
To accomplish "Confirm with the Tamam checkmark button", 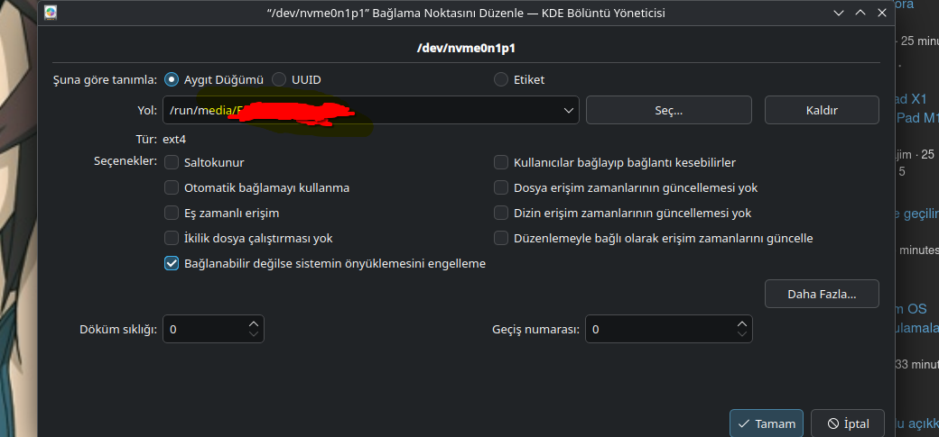I will [767, 423].
